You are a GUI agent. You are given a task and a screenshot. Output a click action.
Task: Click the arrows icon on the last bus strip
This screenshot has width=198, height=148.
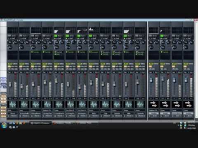189,104
